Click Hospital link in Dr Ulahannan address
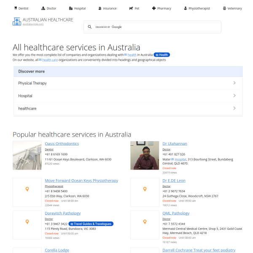The height and width of the screenshot is (253, 253). [180, 159]
